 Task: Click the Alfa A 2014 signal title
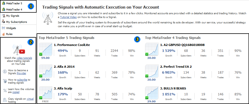pyautogui.click(x=64, y=67)
